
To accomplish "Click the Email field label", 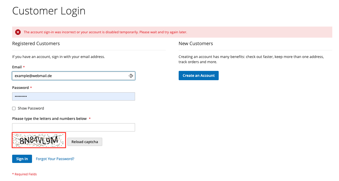I will tap(17, 67).
